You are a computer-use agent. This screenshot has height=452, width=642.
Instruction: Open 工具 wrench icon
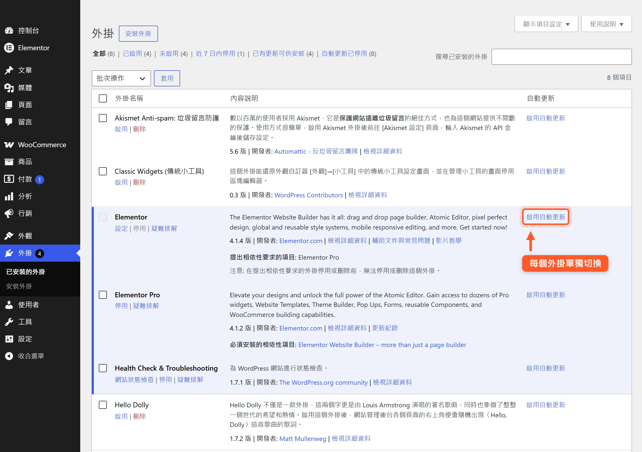pos(9,322)
